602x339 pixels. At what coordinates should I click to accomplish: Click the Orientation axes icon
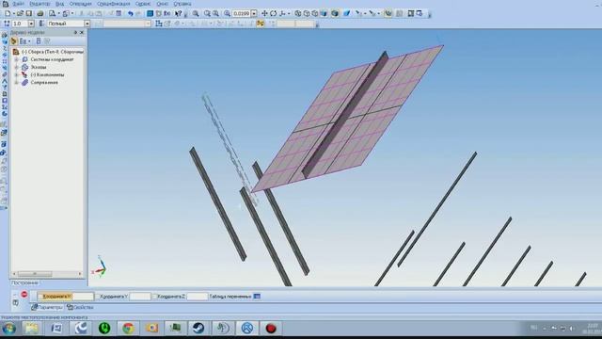tap(283, 13)
